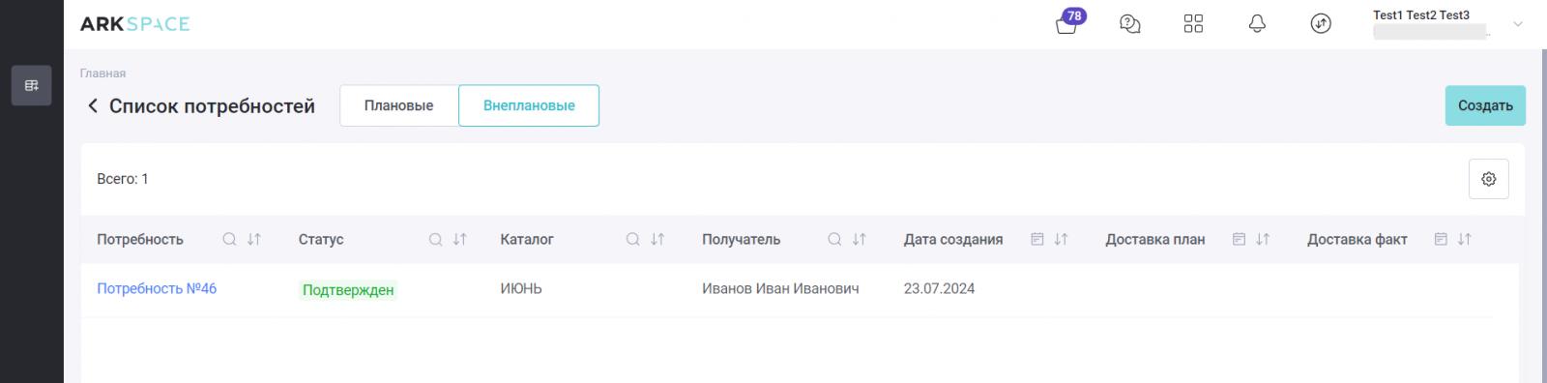1547x383 pixels.
Task: Go to the Главная breadcrumb
Action: (102, 73)
